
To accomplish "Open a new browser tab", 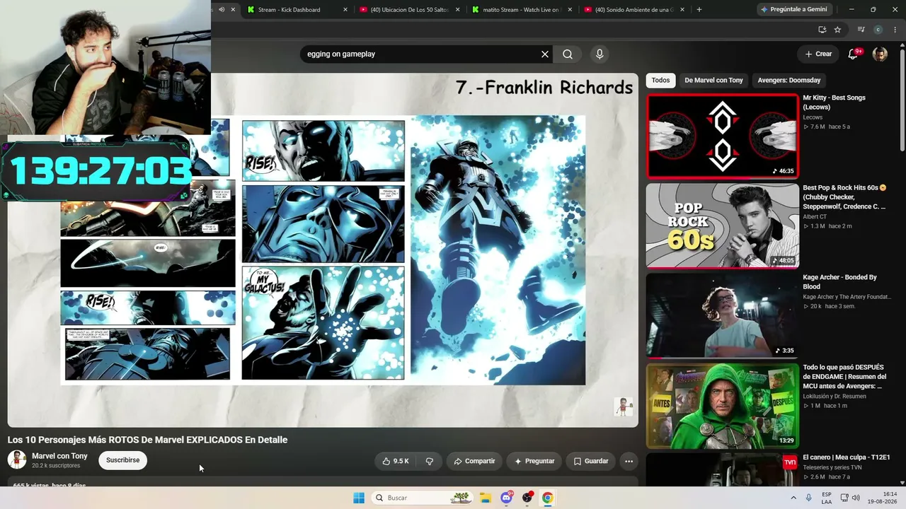I will click(x=699, y=10).
